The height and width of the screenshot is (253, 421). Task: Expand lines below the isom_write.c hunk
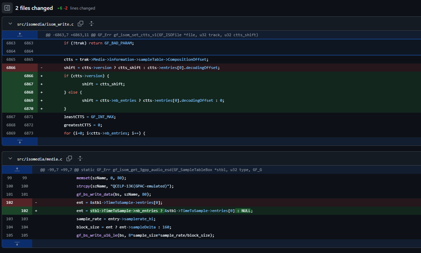tap(20, 141)
